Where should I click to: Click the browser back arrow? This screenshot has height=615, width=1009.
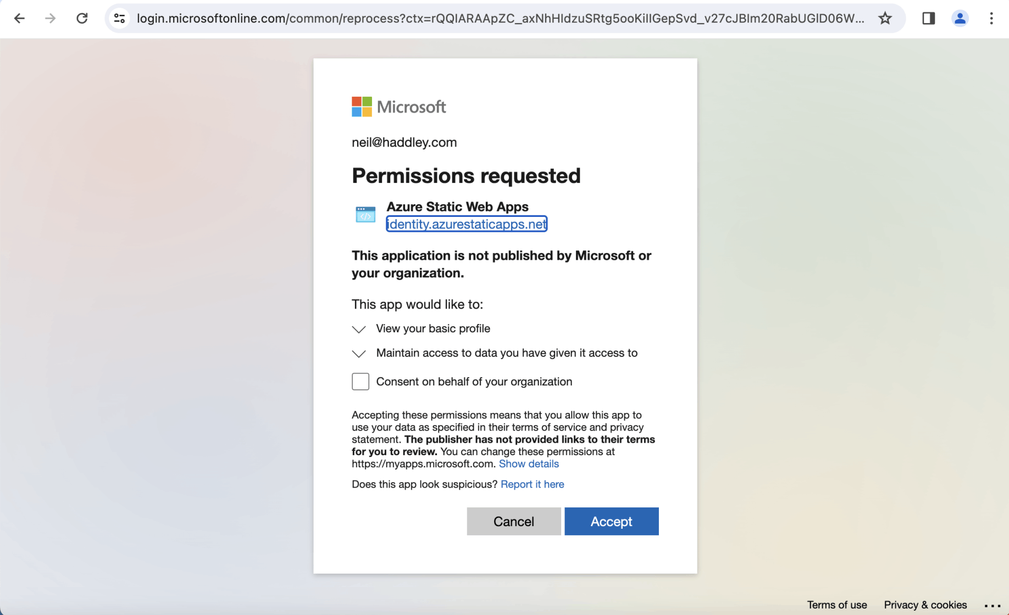pyautogui.click(x=19, y=19)
